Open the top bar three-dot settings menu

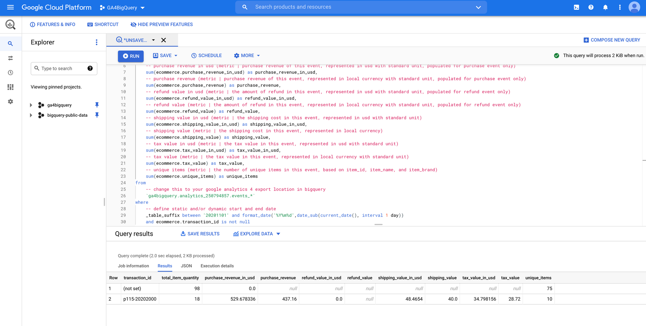(620, 7)
